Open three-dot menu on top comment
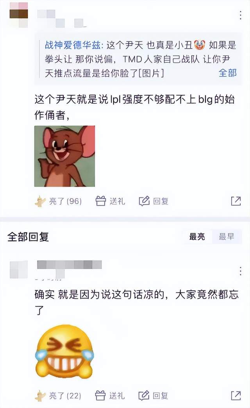Viewport: 250px width, 408px height. point(240,16)
